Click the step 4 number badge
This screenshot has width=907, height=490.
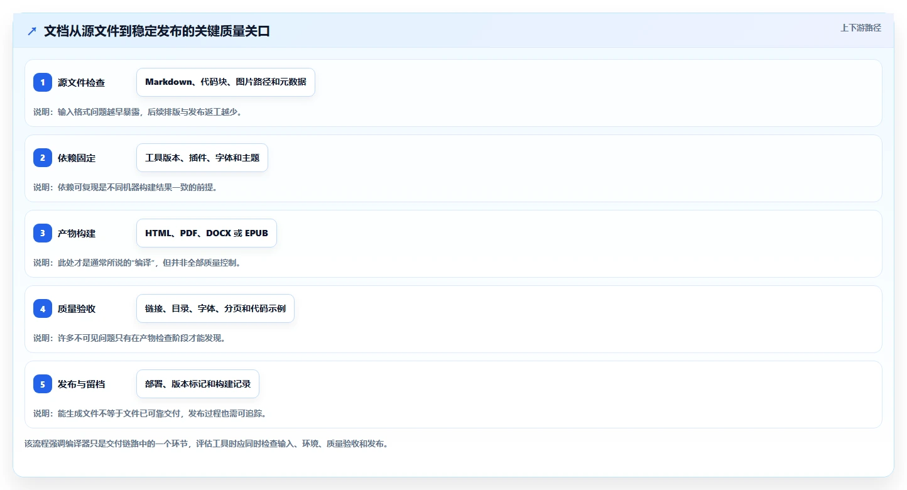click(43, 308)
